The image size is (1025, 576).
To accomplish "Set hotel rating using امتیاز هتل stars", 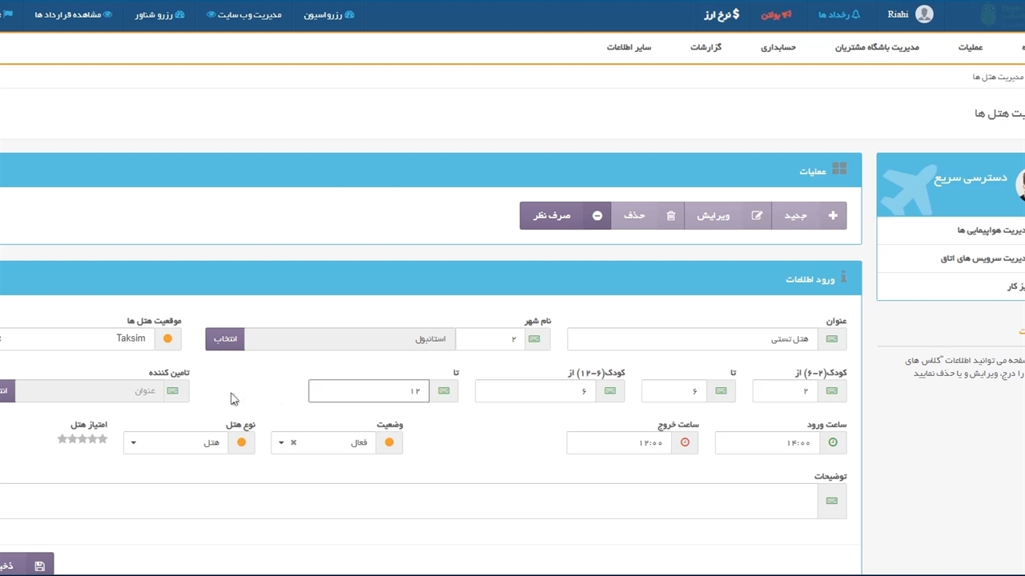I will pyautogui.click(x=82, y=438).
